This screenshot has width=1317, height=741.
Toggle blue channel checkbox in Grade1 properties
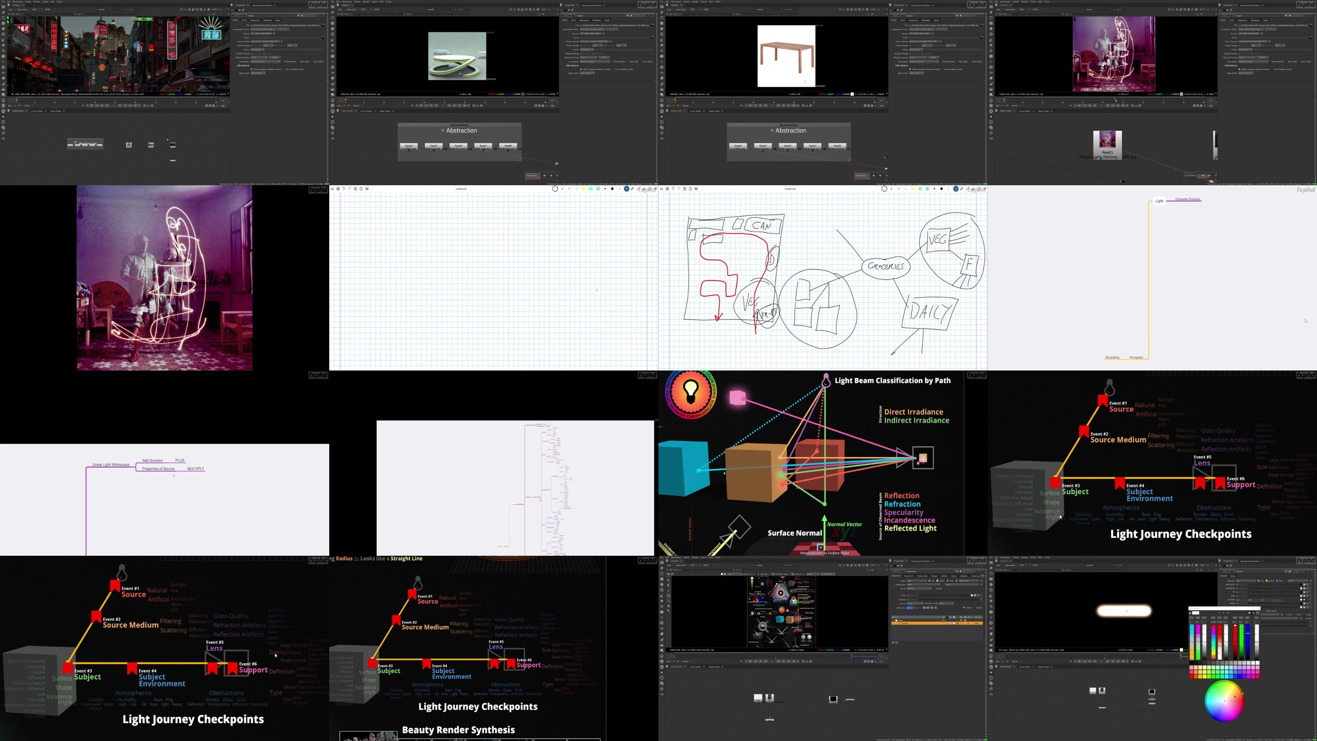pyautogui.click(x=1277, y=581)
